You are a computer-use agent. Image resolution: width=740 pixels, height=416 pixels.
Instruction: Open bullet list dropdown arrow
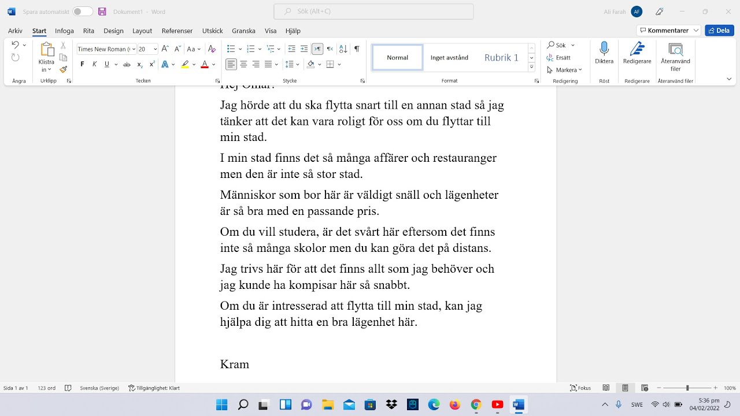(240, 49)
